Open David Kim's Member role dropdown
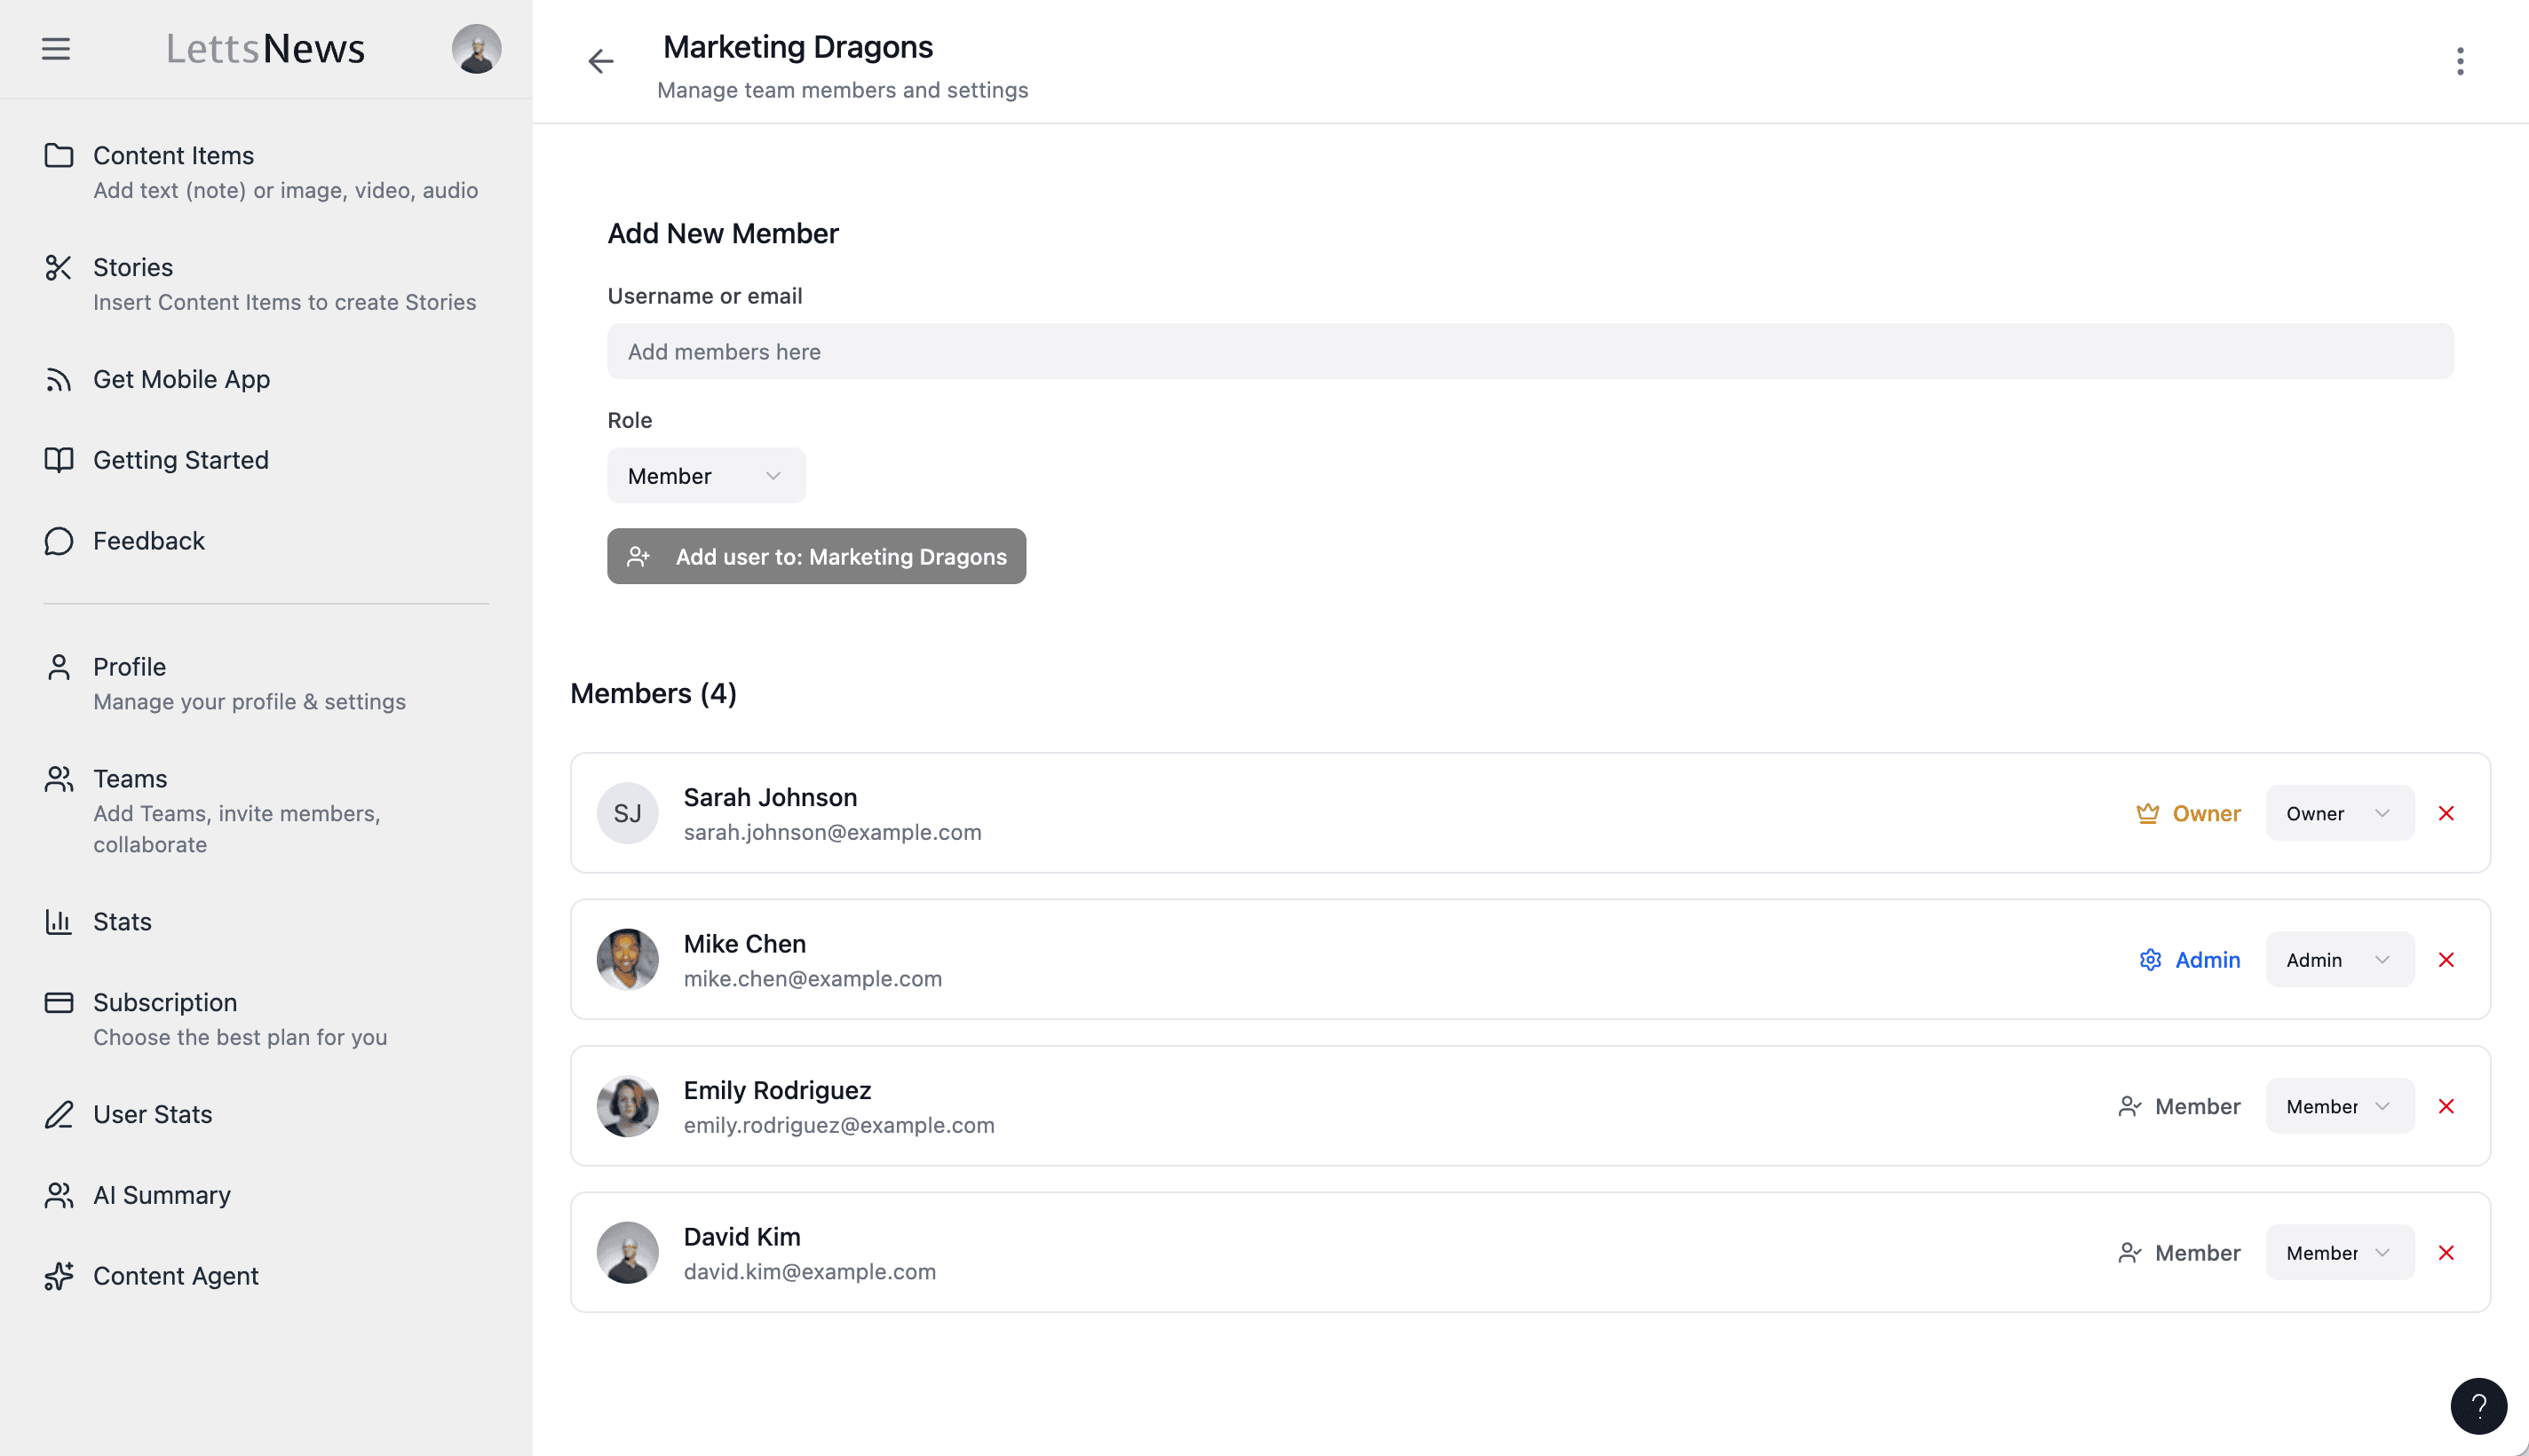The image size is (2529, 1456). [x=2338, y=1253]
